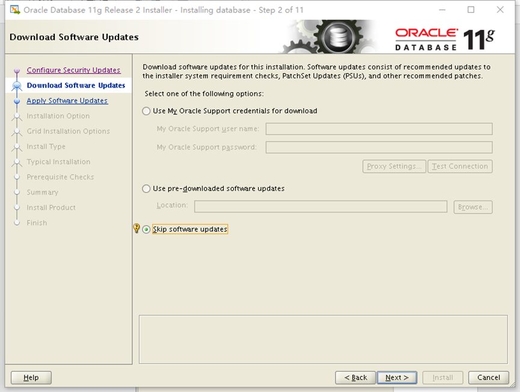Screen dimensions: 520x392
Task: Click Finish step in sidebar
Action: (x=37, y=223)
